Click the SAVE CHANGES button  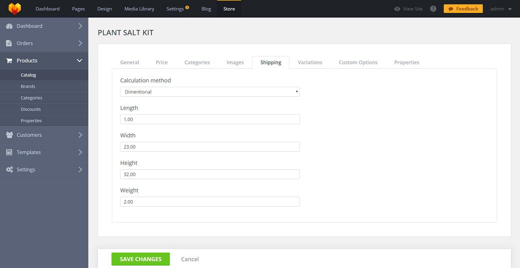pos(140,259)
